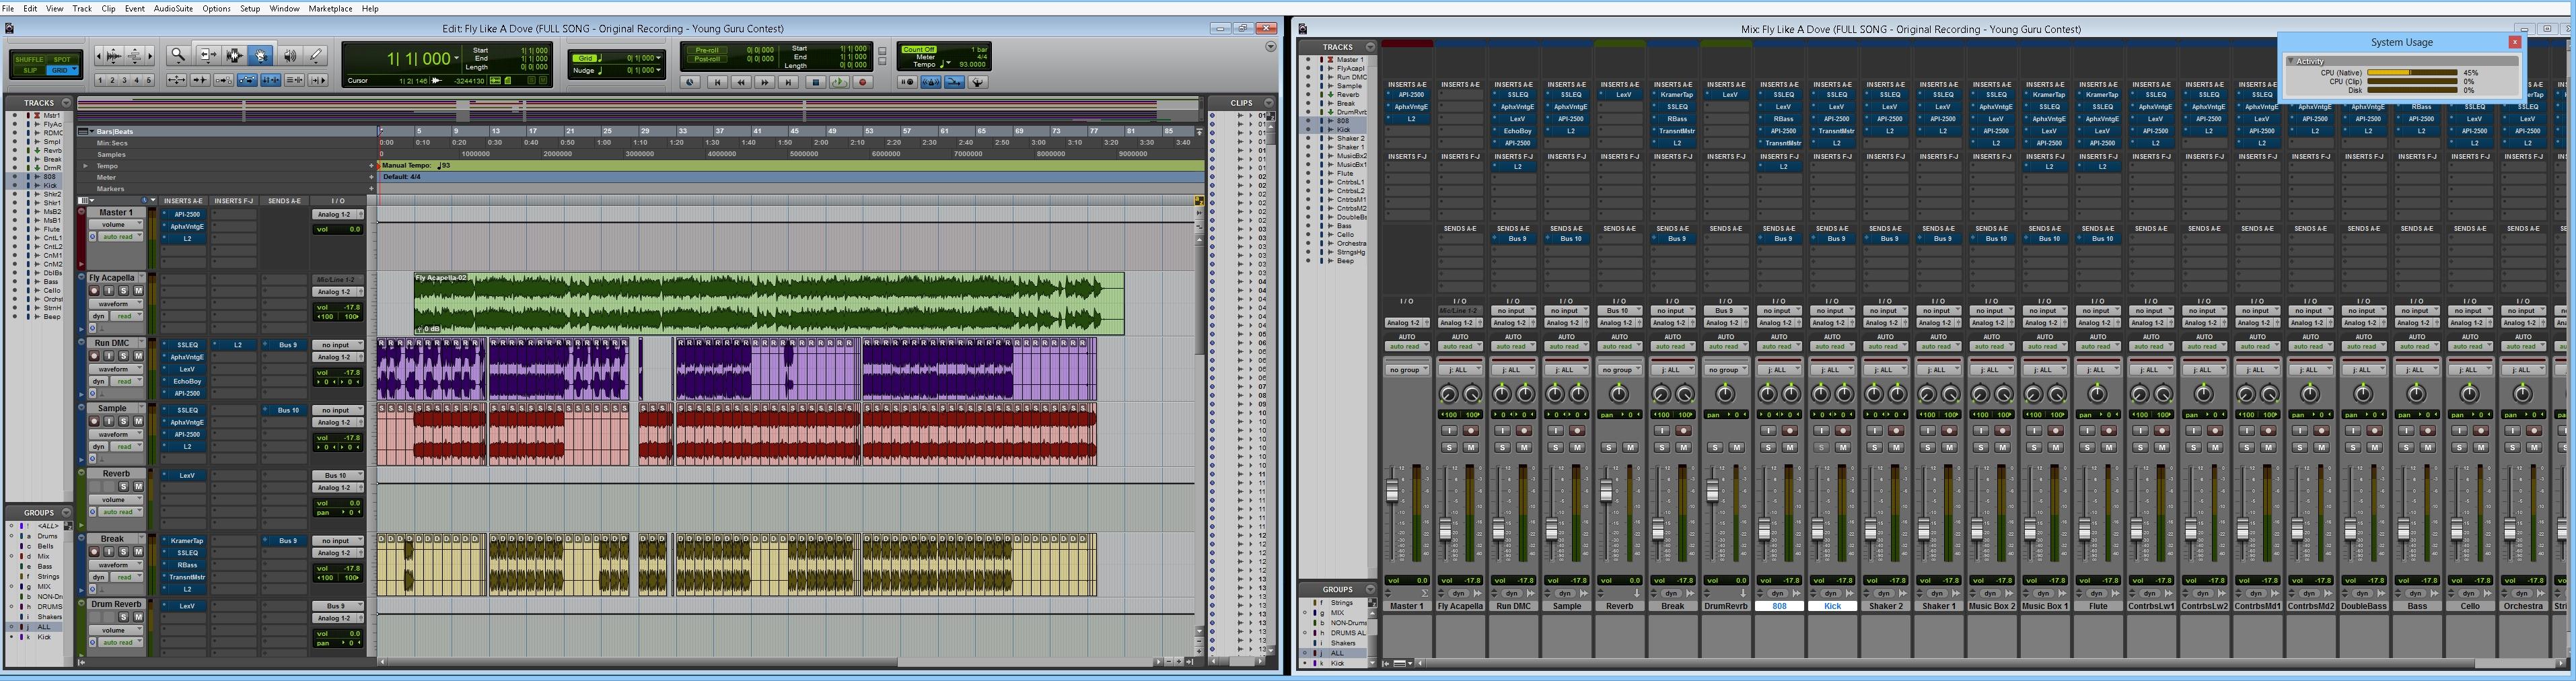
Task: Click the Tab to Transients icon
Action: [x=200, y=80]
